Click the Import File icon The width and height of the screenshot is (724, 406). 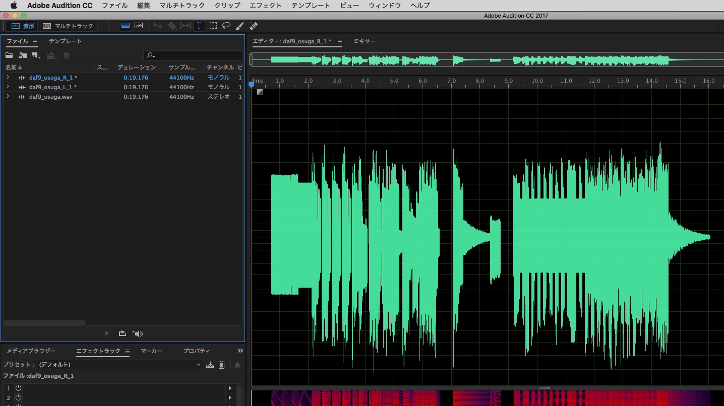(23, 55)
